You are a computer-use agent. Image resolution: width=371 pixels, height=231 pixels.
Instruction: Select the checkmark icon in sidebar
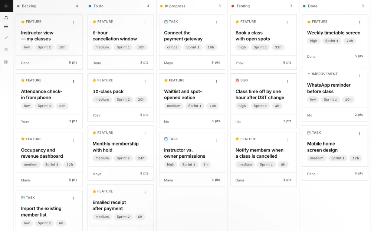click(x=6, y=37)
